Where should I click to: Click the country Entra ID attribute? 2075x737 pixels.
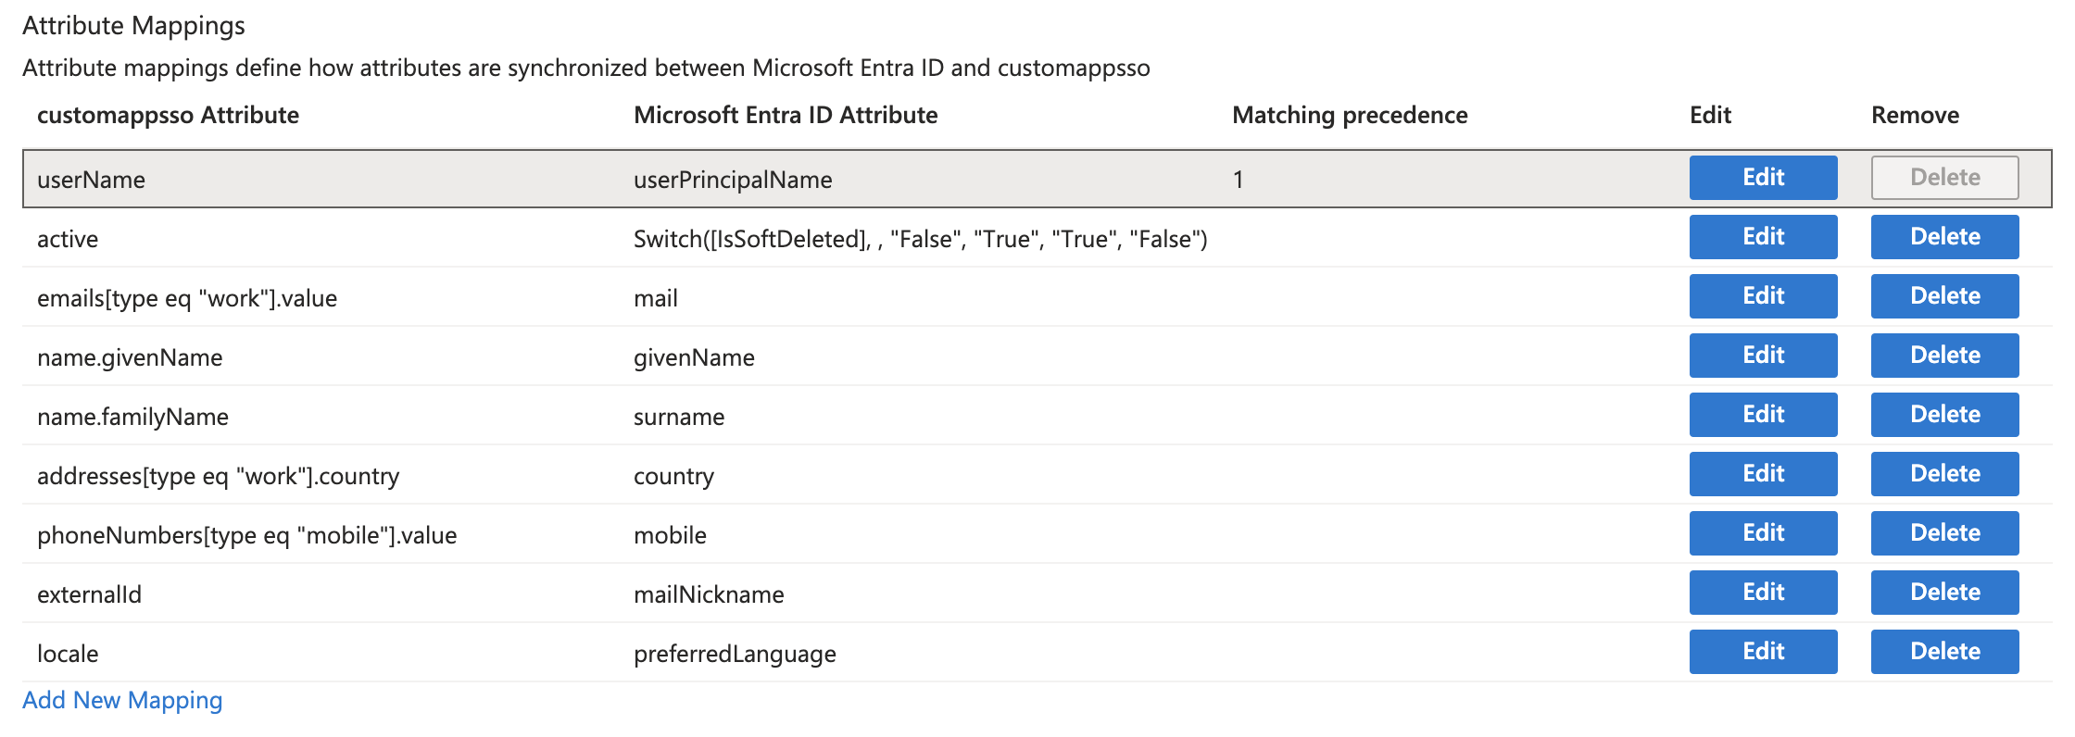[x=673, y=476]
